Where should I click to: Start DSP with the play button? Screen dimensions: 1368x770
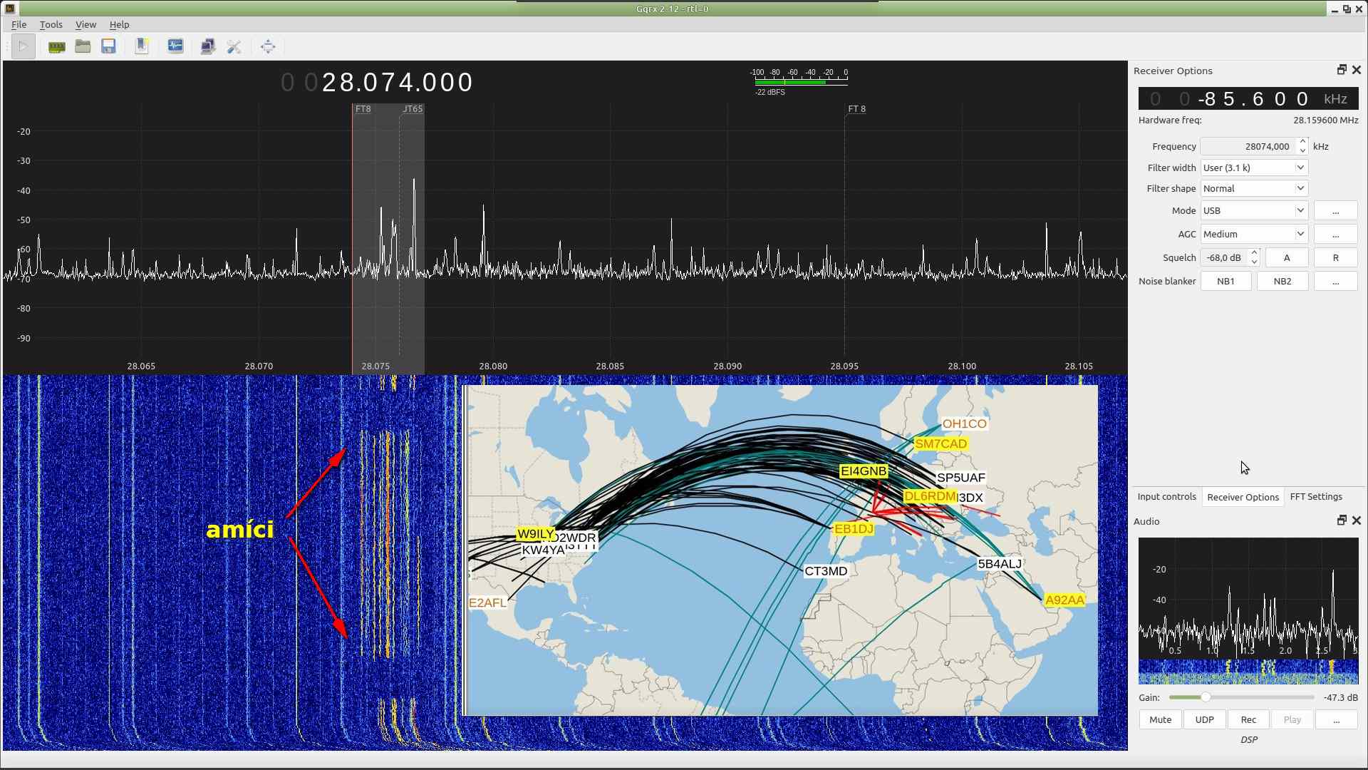pos(23,47)
